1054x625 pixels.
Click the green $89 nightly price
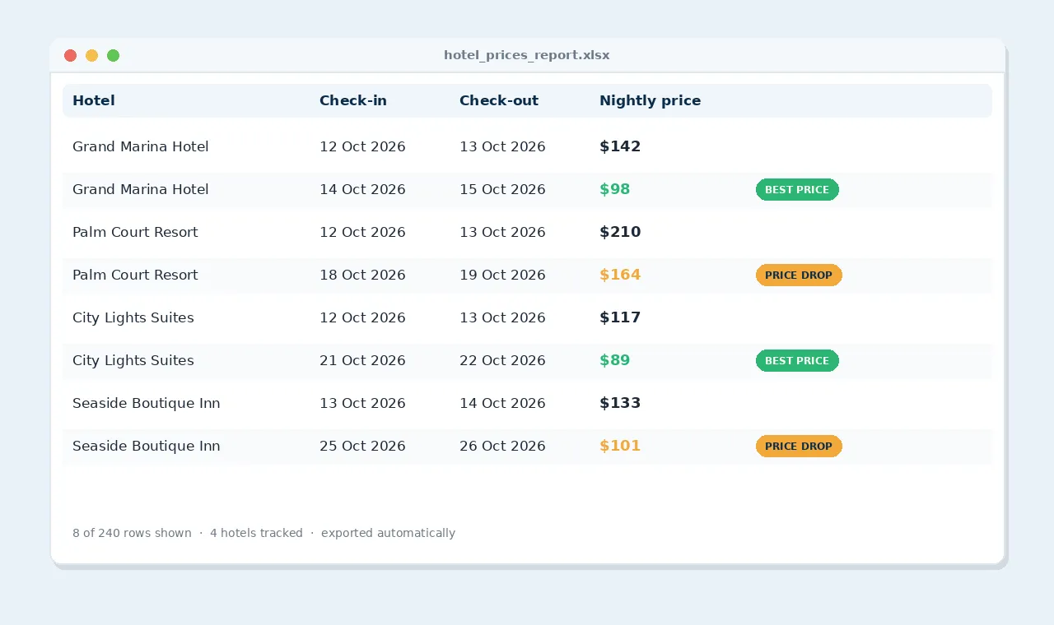click(x=615, y=360)
